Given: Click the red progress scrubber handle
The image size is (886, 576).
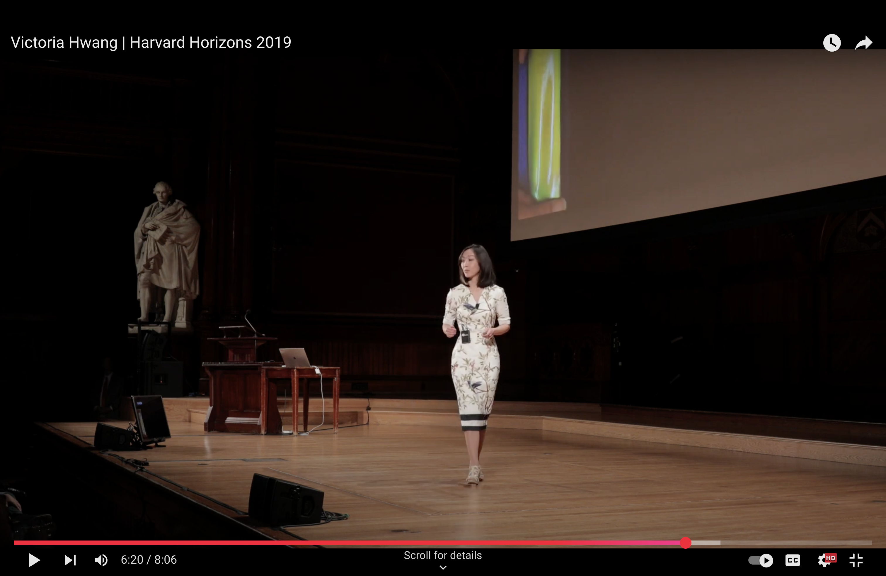Looking at the screenshot, I should click(x=685, y=543).
